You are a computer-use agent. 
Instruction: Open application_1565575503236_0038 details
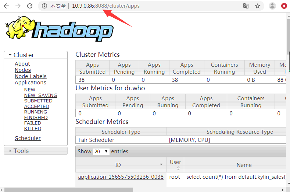tap(121, 177)
